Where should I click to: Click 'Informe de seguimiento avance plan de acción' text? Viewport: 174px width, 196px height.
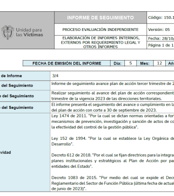(113, 84)
